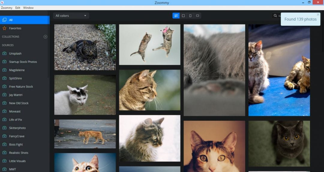This screenshot has width=324, height=172.
Task: Click the camera icon beside Boss Fight
Action: click(x=4, y=144)
